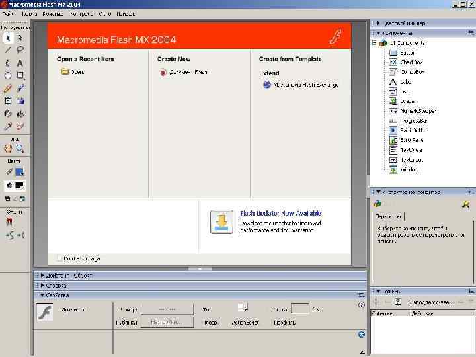Select the Eraser tool

(20, 126)
